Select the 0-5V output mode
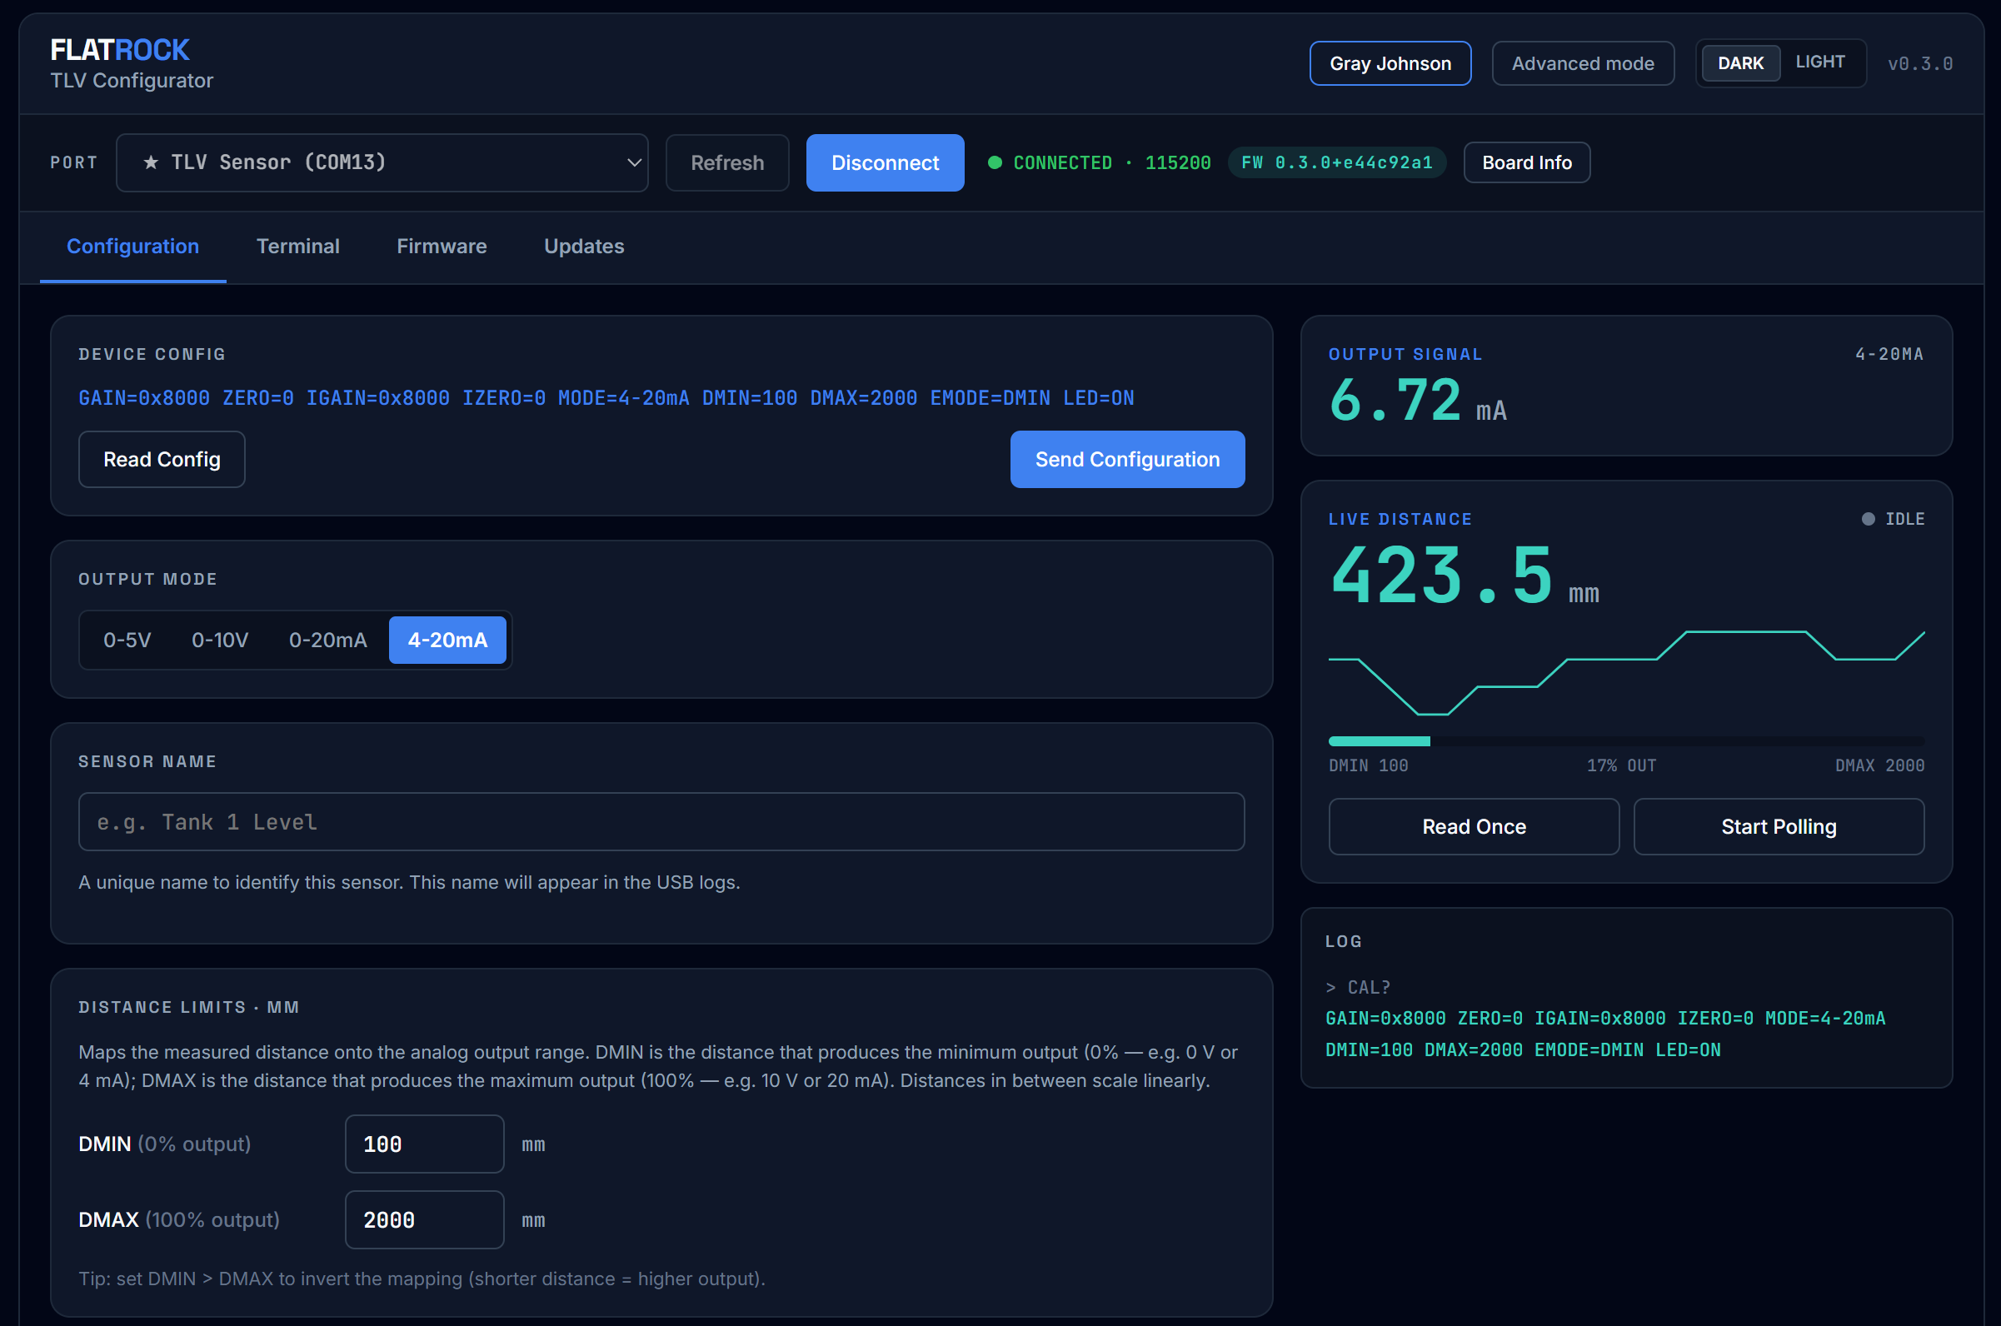2001x1326 pixels. click(127, 641)
